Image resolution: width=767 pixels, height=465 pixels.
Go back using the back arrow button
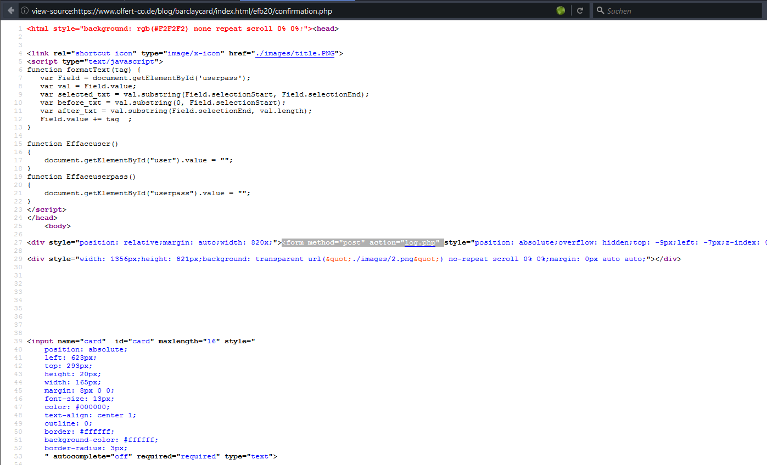[10, 10]
